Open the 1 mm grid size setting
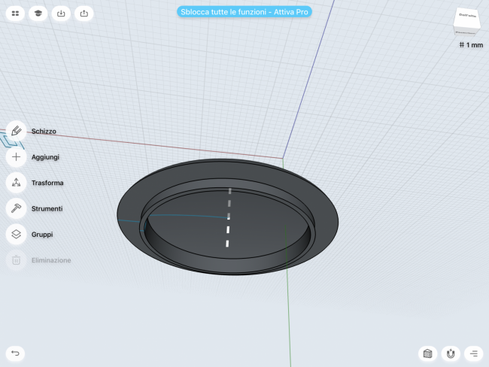This screenshot has height=367, width=489. point(470,45)
